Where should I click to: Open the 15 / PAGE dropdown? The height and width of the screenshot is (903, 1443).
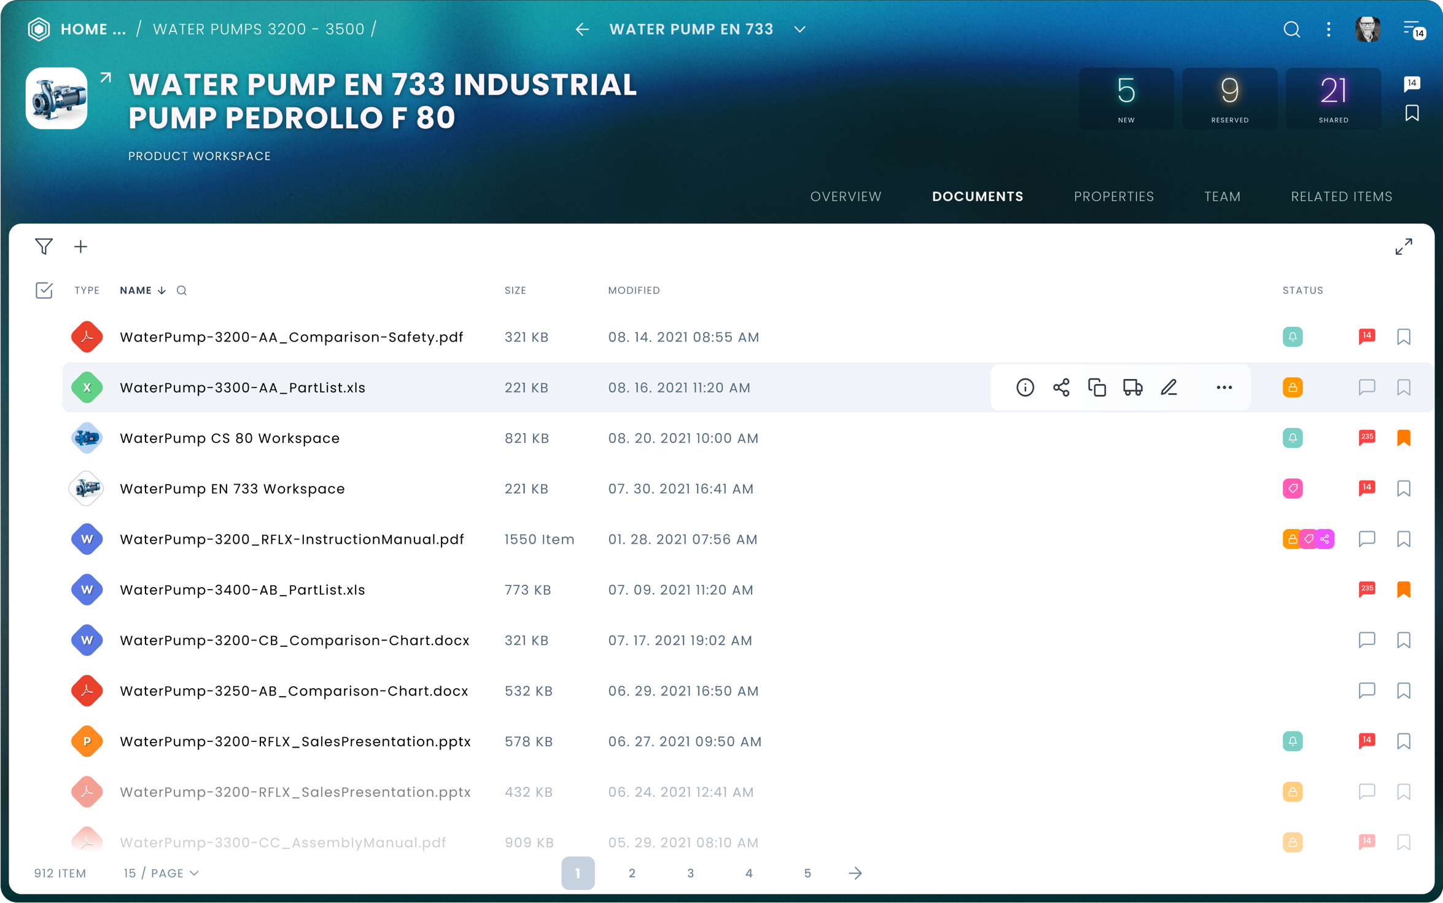(x=161, y=873)
